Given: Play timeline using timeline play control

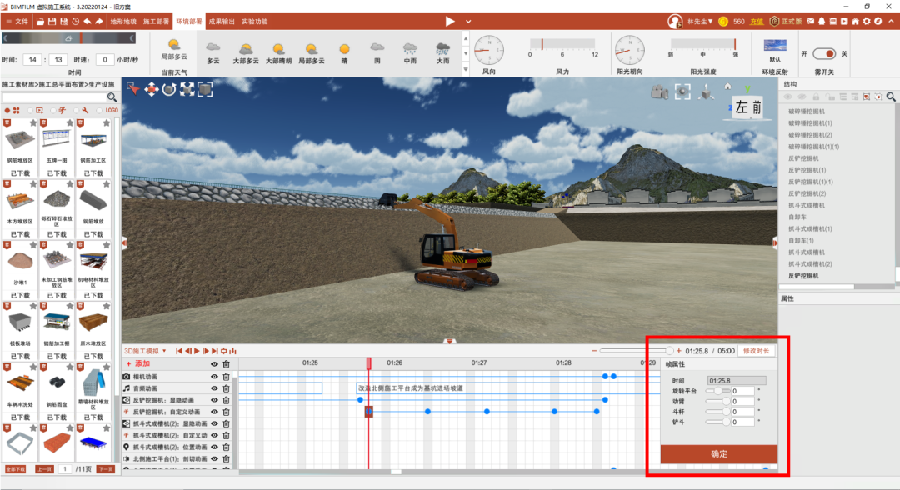Looking at the screenshot, I should (x=197, y=351).
